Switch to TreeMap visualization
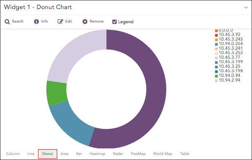The image size is (252, 160). point(138,154)
